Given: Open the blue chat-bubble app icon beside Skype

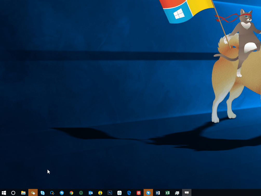Looking at the screenshot, I should 52,193.
